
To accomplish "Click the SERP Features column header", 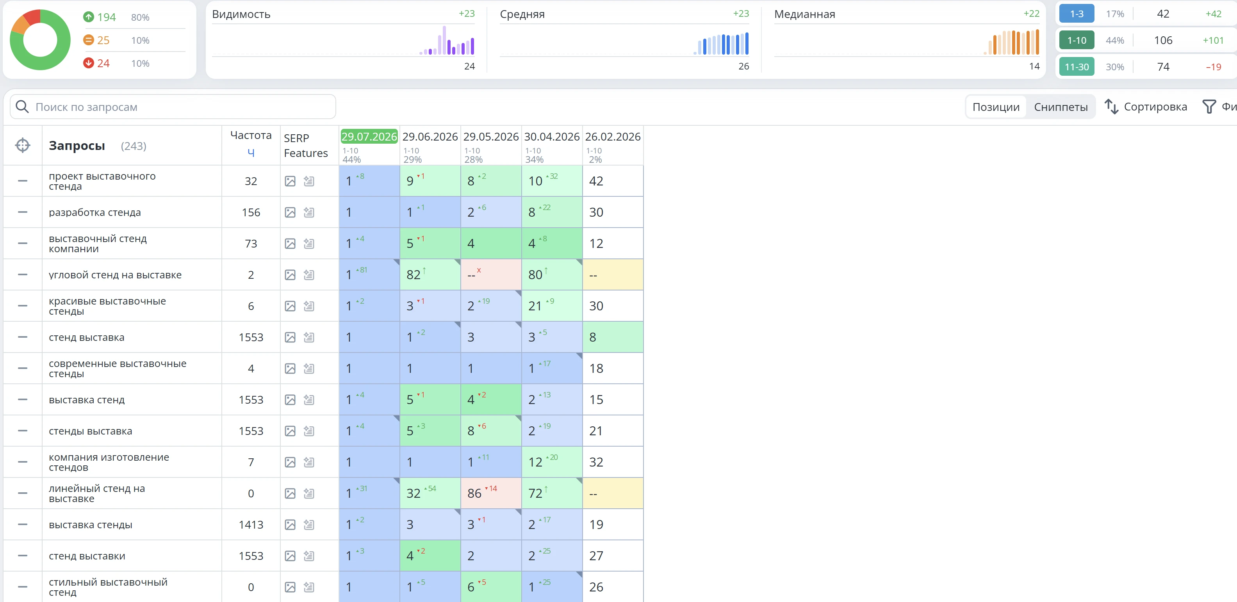I will pyautogui.click(x=306, y=146).
